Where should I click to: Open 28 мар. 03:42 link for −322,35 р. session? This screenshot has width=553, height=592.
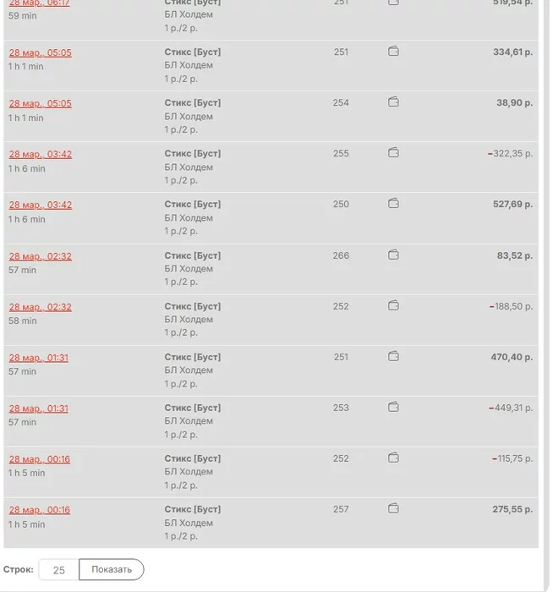[x=40, y=154]
